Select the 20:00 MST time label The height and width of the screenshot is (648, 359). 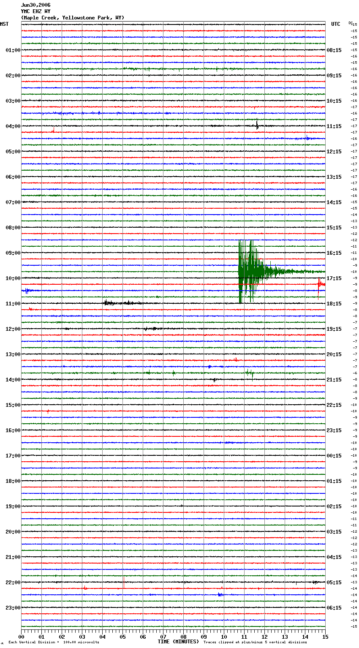point(13,532)
